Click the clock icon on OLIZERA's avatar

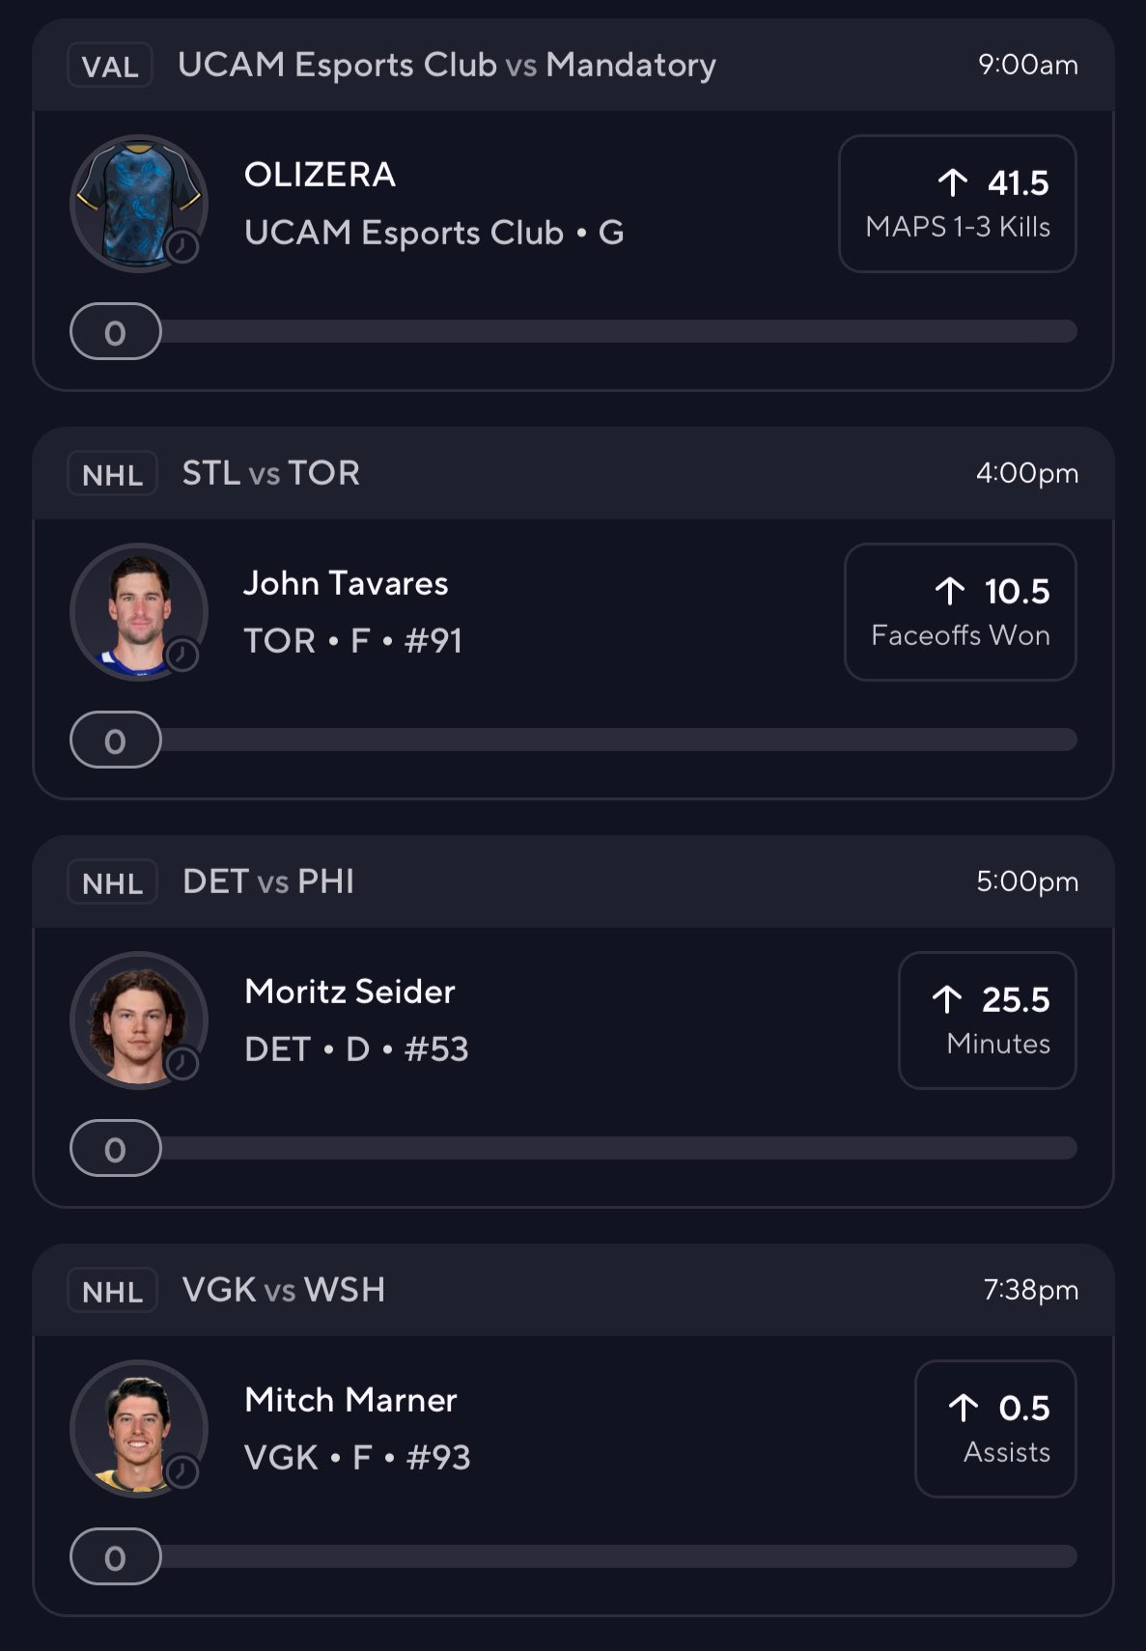(x=182, y=247)
